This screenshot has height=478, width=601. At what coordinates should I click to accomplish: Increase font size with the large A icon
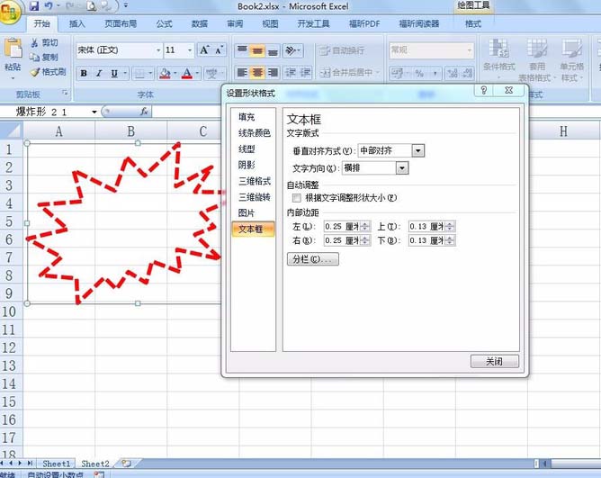(x=205, y=50)
